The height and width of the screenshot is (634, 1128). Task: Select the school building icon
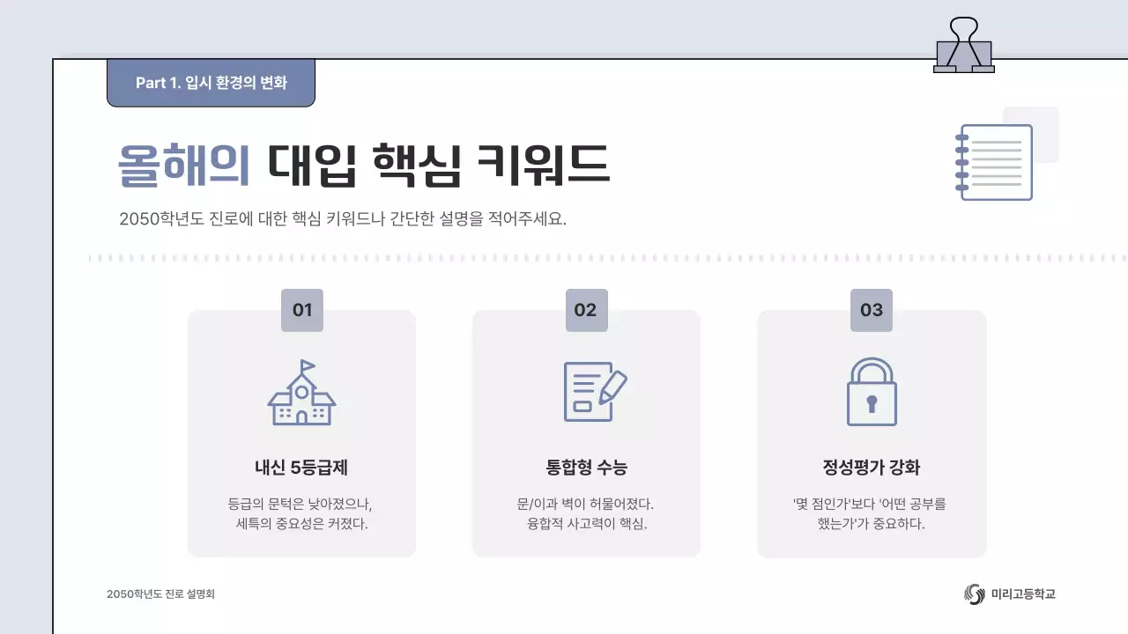tap(301, 394)
